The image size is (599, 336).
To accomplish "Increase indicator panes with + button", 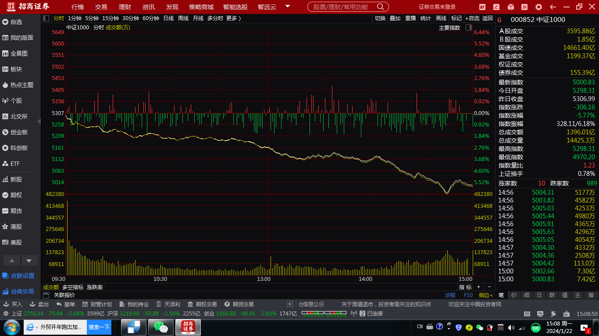I will coord(479,287).
